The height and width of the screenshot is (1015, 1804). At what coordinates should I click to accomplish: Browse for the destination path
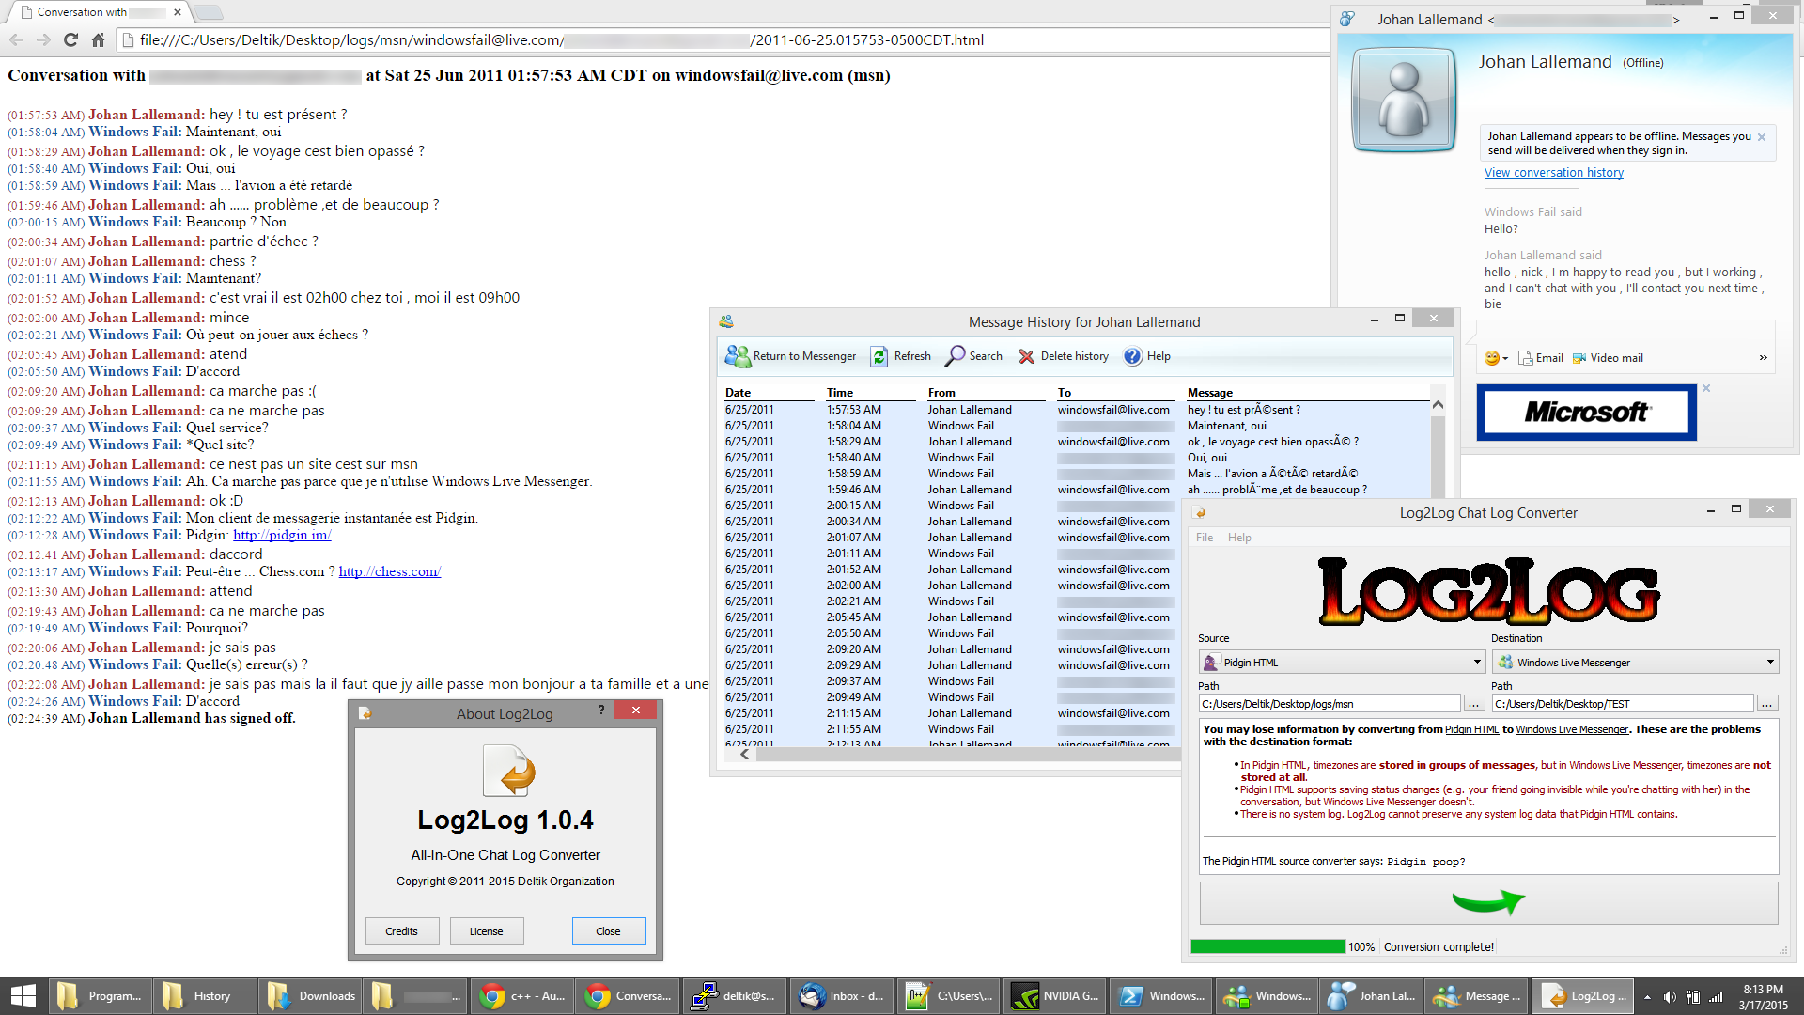click(x=1767, y=704)
